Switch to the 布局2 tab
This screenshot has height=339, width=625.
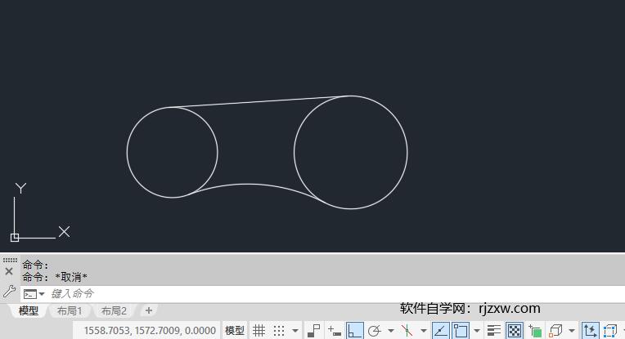pyautogui.click(x=114, y=310)
